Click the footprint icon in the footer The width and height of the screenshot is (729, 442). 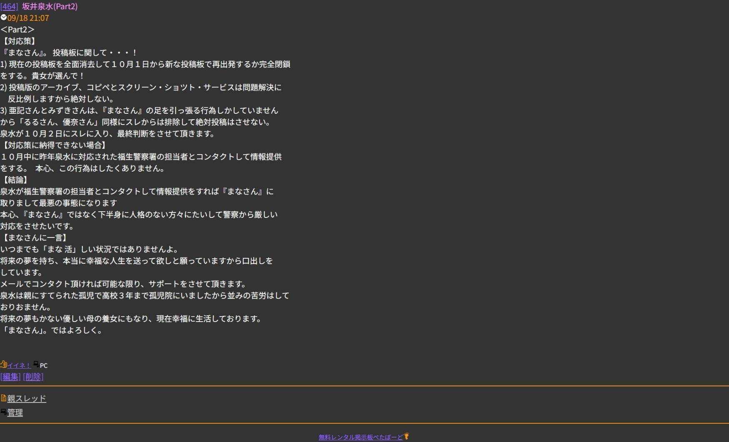point(407,436)
